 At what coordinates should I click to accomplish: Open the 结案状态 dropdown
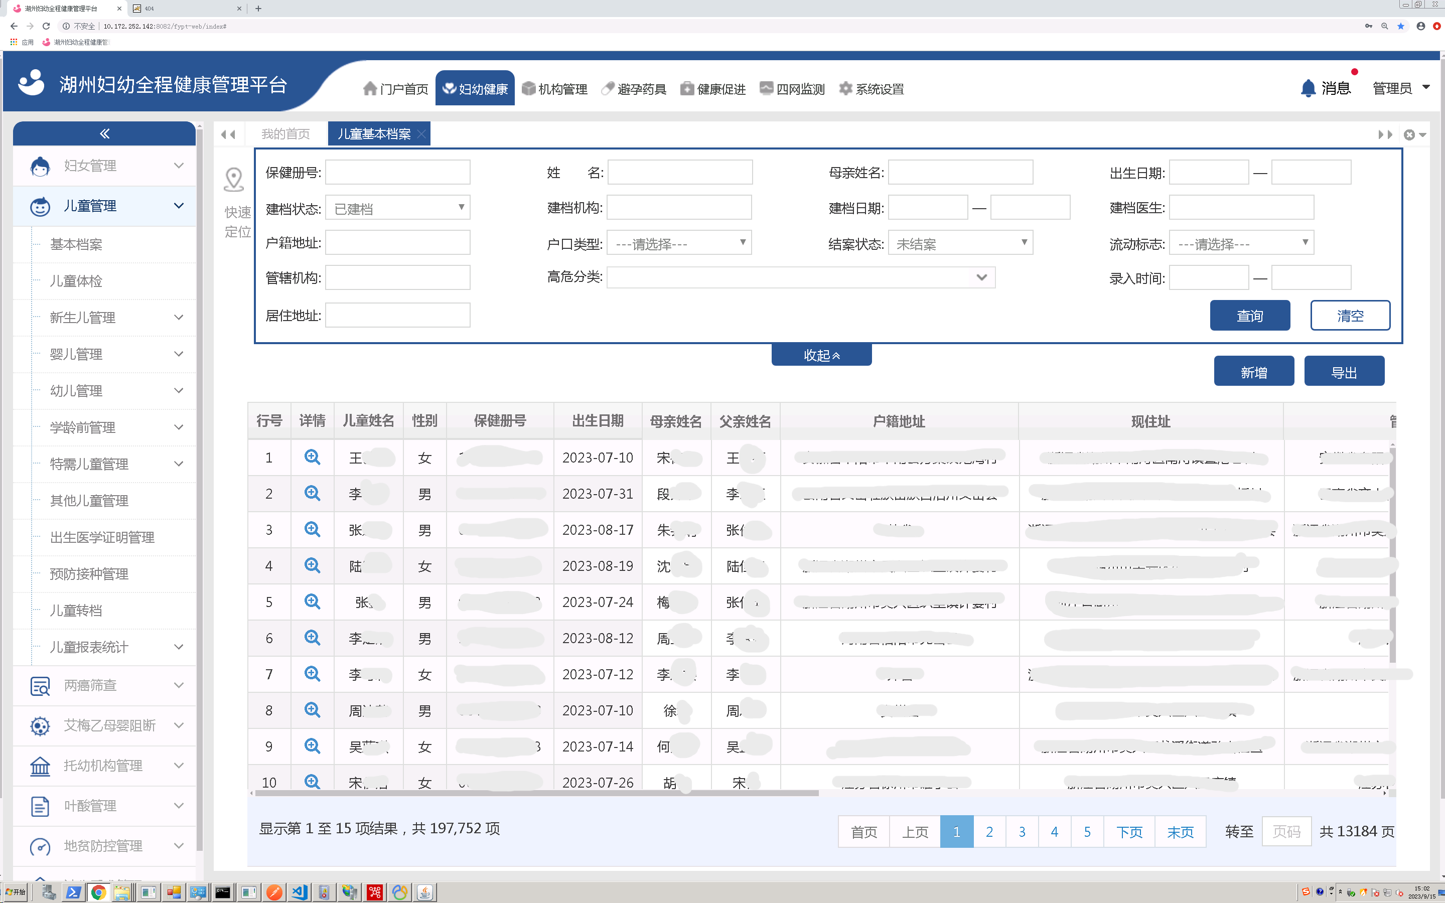click(x=960, y=243)
